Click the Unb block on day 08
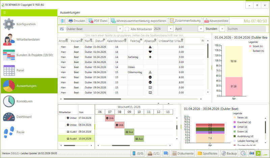 coord(119,125)
